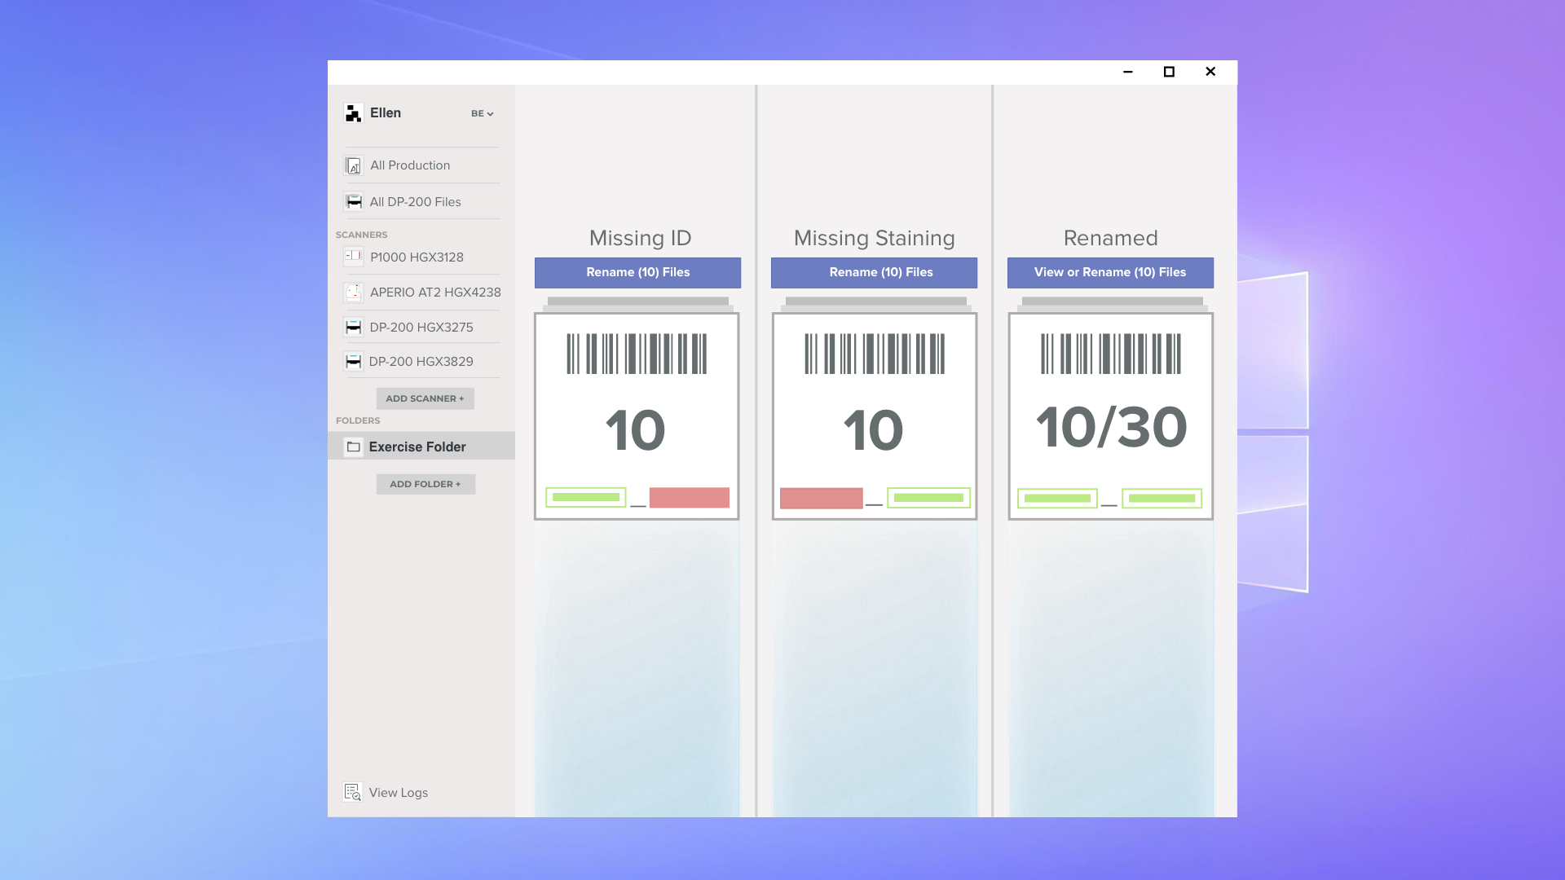Select the Renamed slide card showing 10/30
Screen dimensions: 1565x880
point(1110,416)
